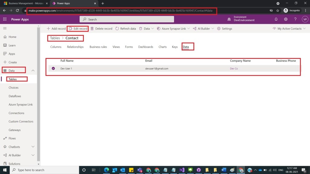Image resolution: width=310 pixels, height=174 pixels.
Task: Collapse the left navigation hamburger menu
Action: coord(5,28)
